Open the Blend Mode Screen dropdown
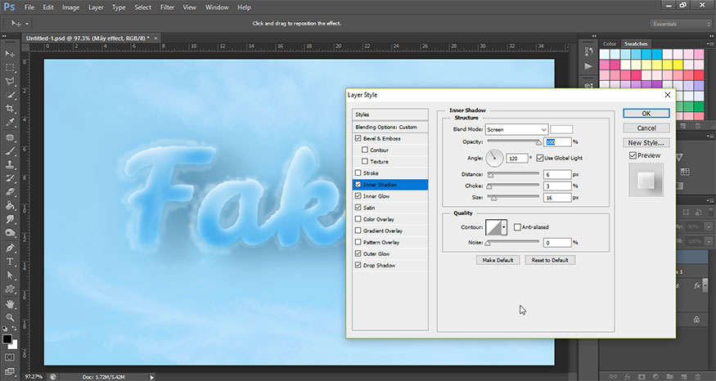The image size is (716, 381). tap(516, 129)
